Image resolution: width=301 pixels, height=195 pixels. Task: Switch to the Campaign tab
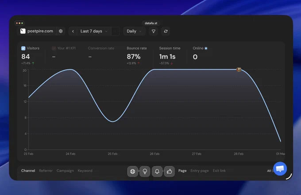tap(65, 171)
